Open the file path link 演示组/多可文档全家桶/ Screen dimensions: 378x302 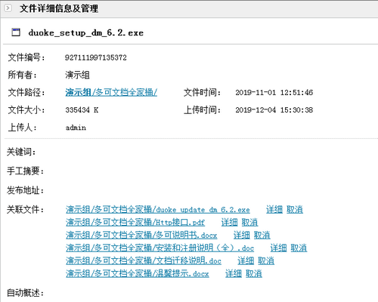111,92
